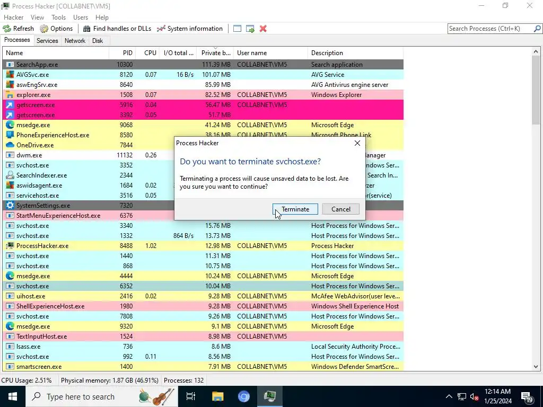543x407 pixels.
Task: Click the PhoneExperienceHost.exe icon
Action: [10, 135]
